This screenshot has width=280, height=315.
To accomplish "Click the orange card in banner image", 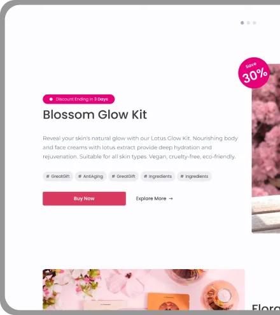I will tap(168, 301).
